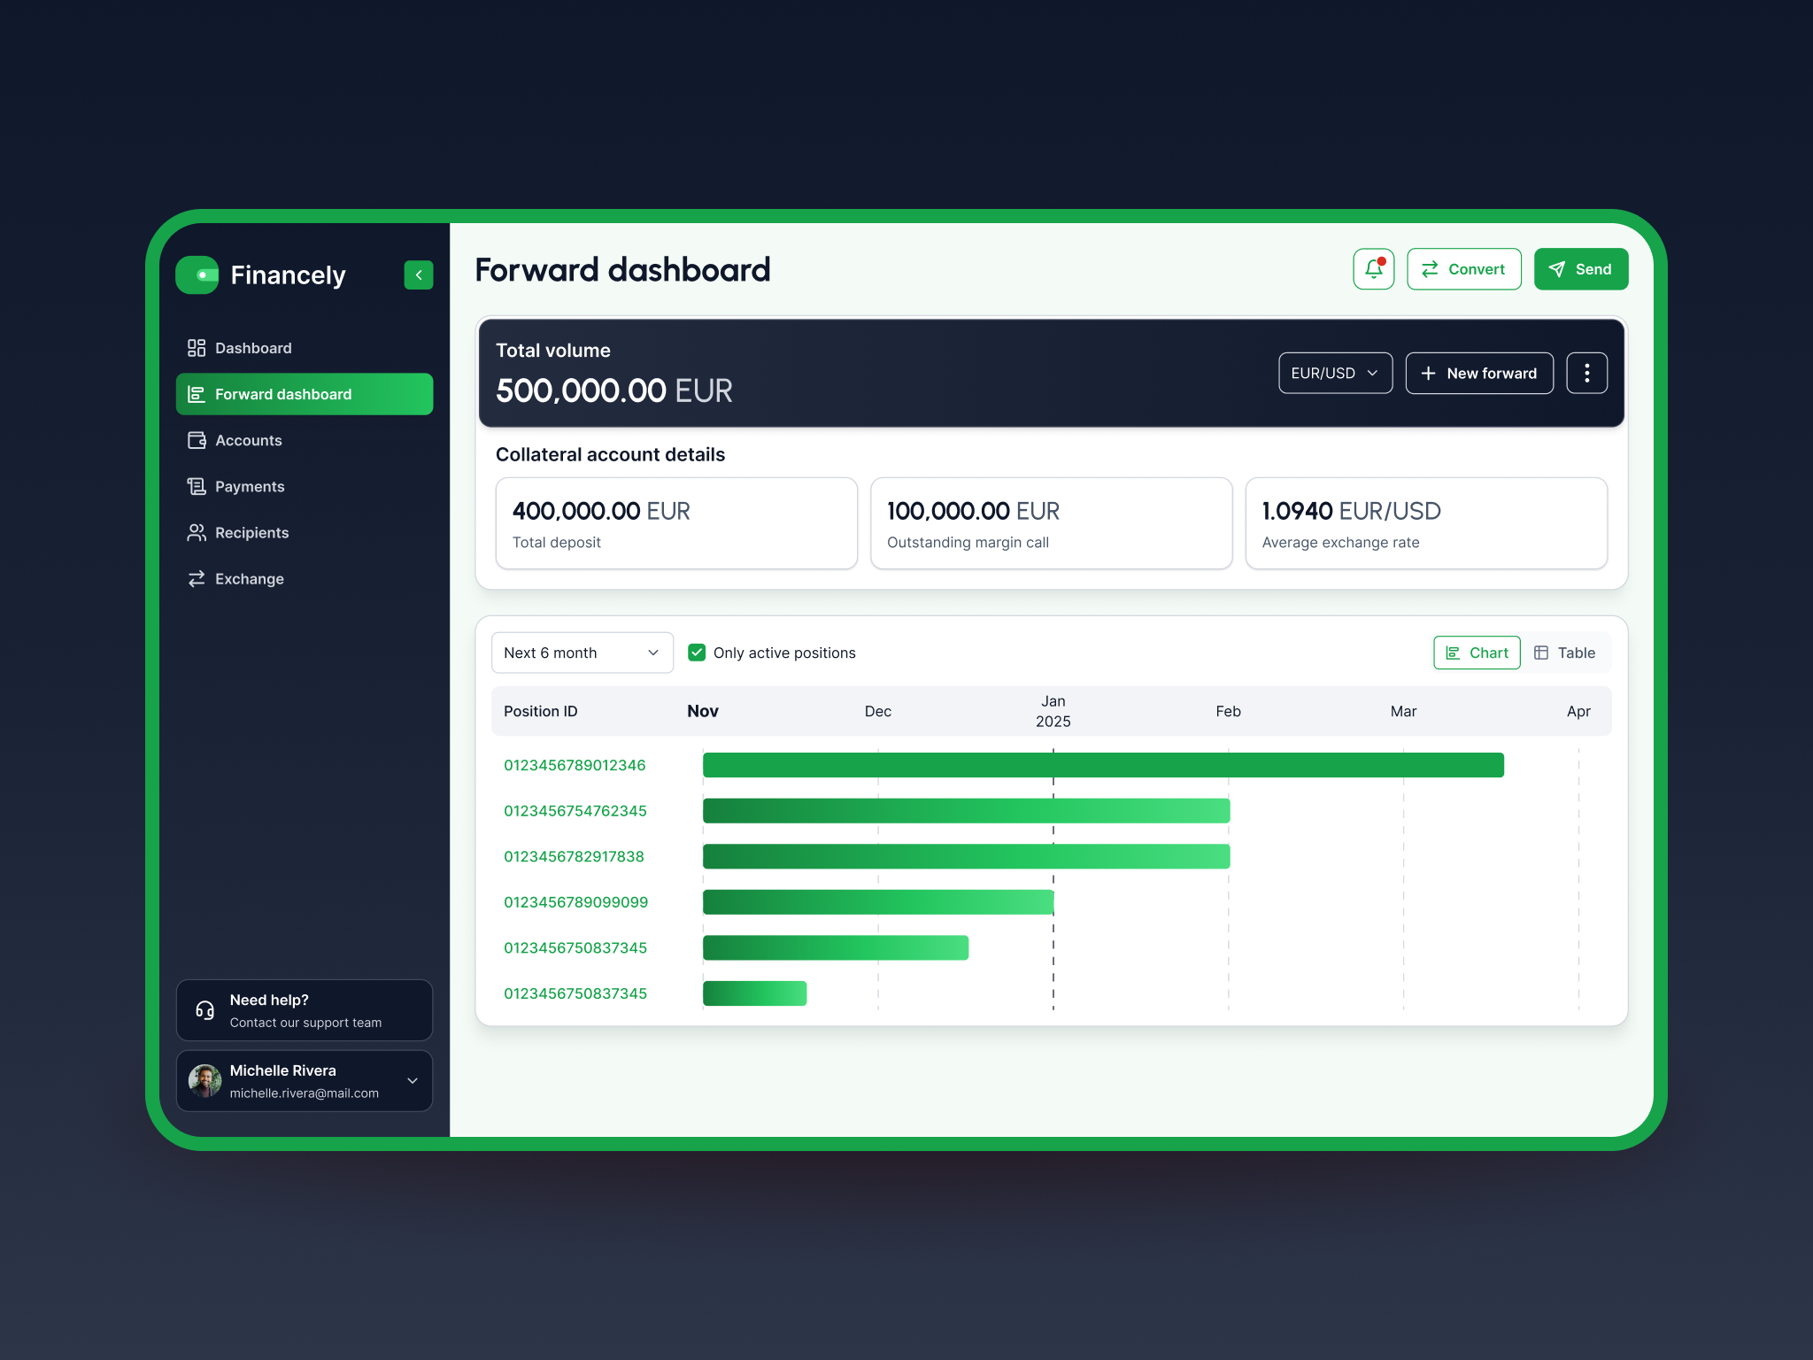1813x1360 pixels.
Task: Select the Payments icon in sidebar
Action: pyautogui.click(x=196, y=486)
